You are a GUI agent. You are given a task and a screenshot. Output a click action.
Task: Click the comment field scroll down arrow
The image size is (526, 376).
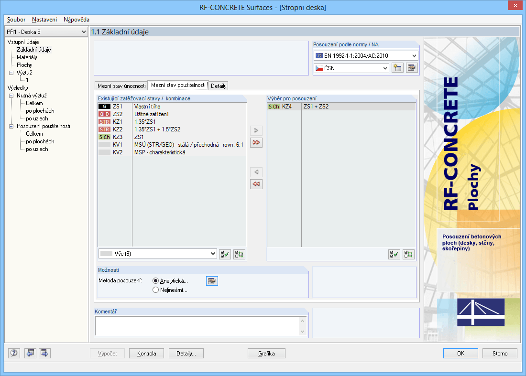coord(303,332)
